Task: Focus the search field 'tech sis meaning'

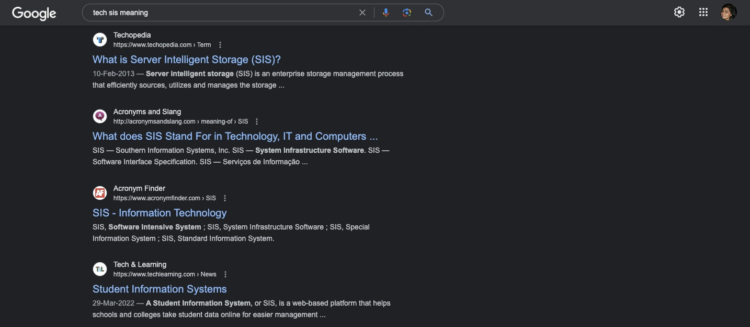Action: tap(222, 13)
